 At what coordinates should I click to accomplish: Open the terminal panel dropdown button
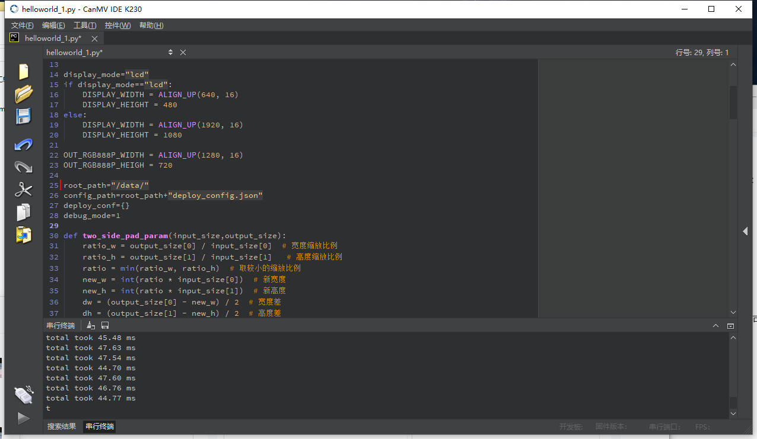click(x=730, y=326)
